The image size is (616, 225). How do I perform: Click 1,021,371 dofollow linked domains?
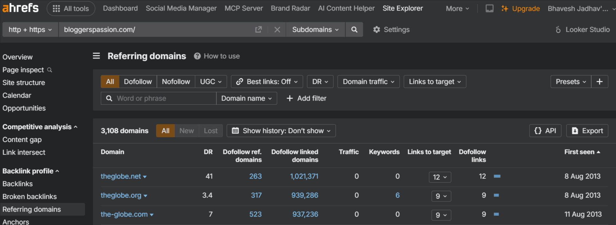[x=304, y=176]
